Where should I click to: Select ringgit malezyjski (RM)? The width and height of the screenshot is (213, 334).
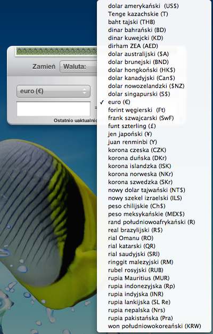(x=154, y=262)
